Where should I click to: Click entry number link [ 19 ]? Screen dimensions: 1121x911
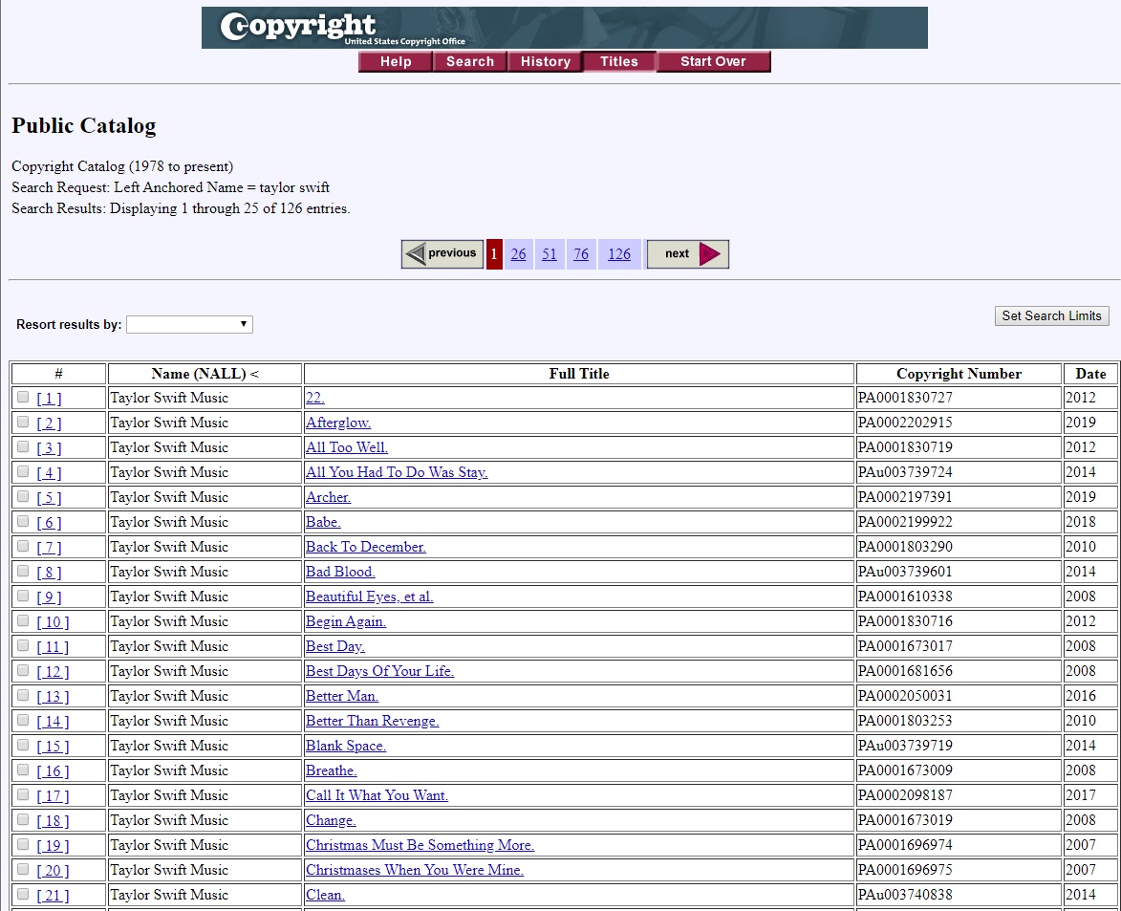click(x=53, y=846)
